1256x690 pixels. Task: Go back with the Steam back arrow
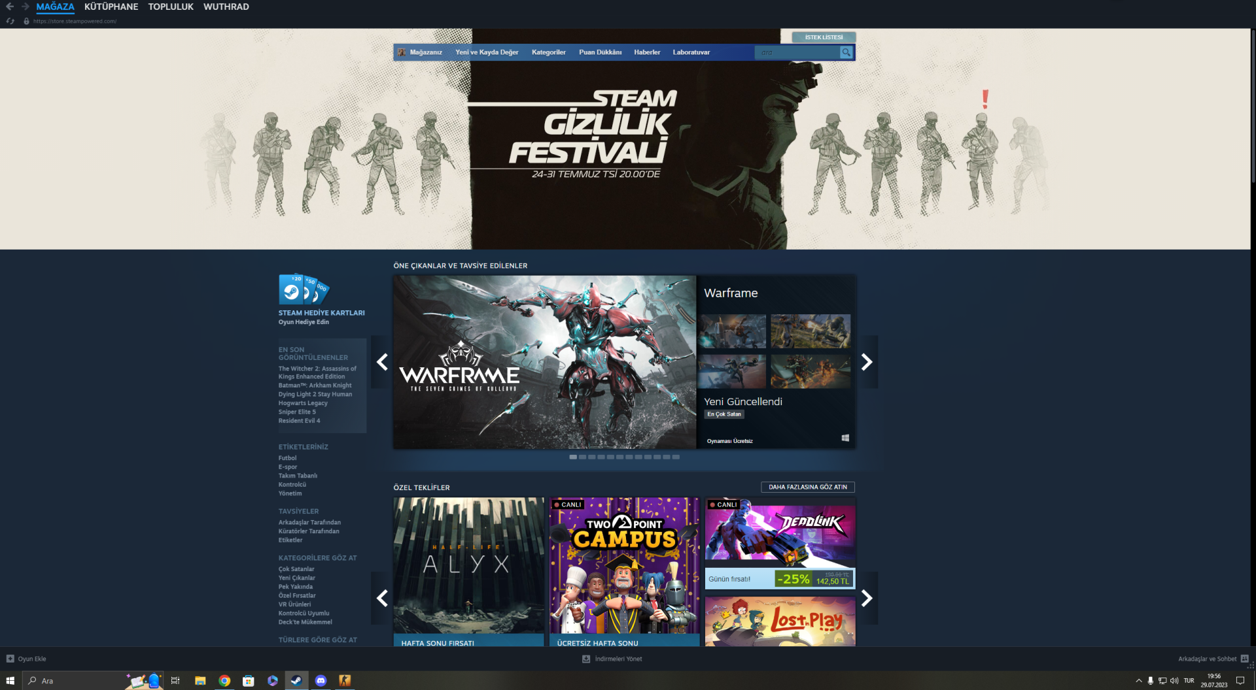10,7
